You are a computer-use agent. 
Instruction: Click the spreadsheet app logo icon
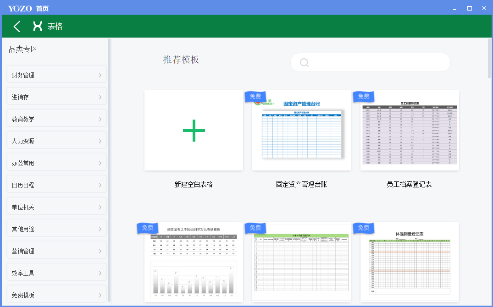coord(37,26)
